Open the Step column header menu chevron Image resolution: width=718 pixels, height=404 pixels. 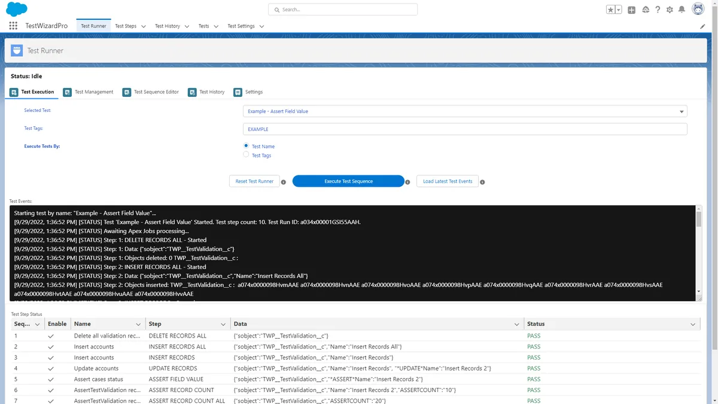(223, 324)
